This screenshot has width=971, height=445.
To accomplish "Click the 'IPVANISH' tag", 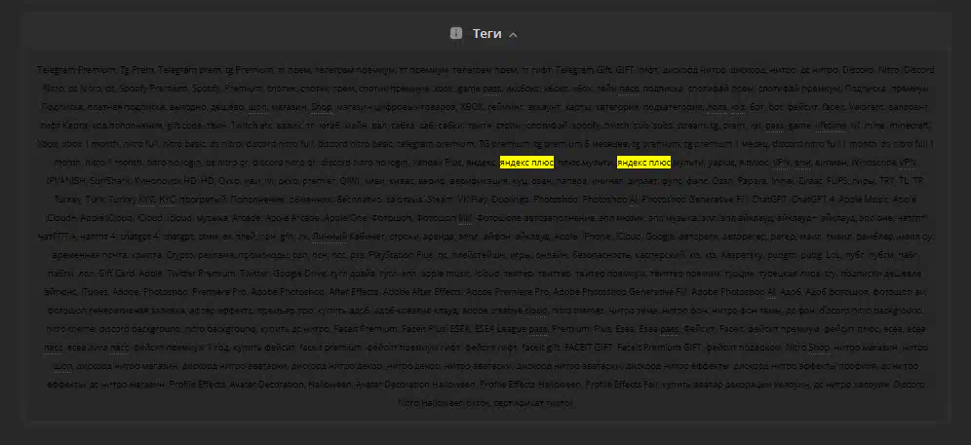I will coord(65,181).
